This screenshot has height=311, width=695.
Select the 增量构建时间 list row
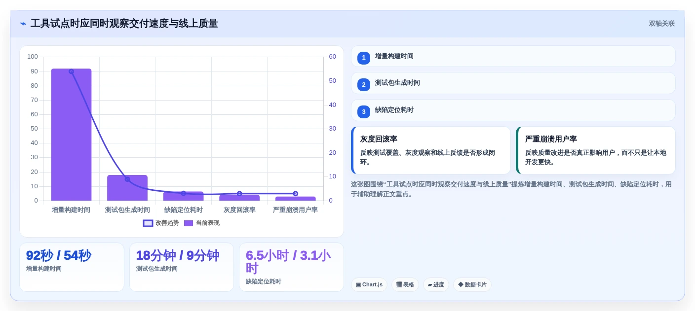pyautogui.click(x=513, y=56)
